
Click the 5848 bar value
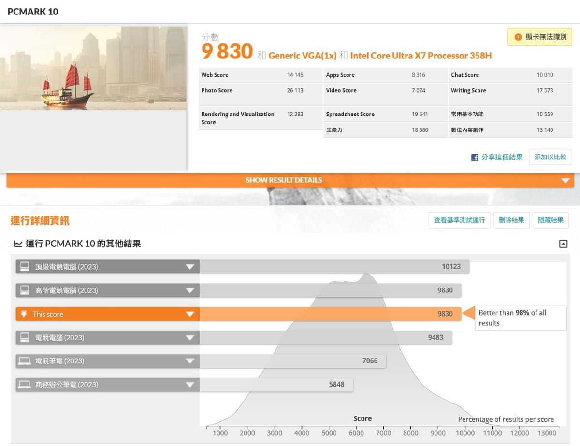(337, 385)
